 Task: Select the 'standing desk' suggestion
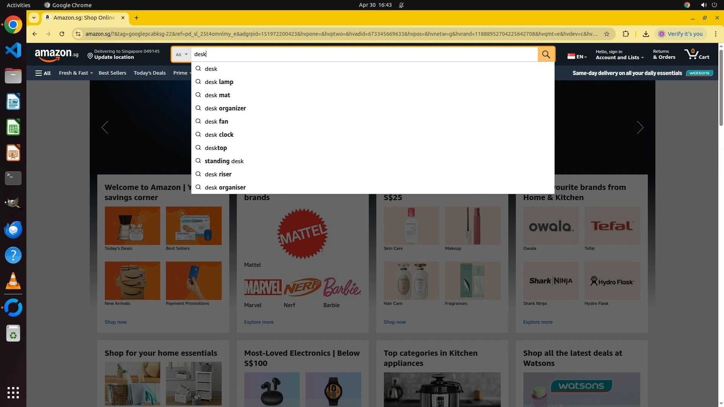224,161
